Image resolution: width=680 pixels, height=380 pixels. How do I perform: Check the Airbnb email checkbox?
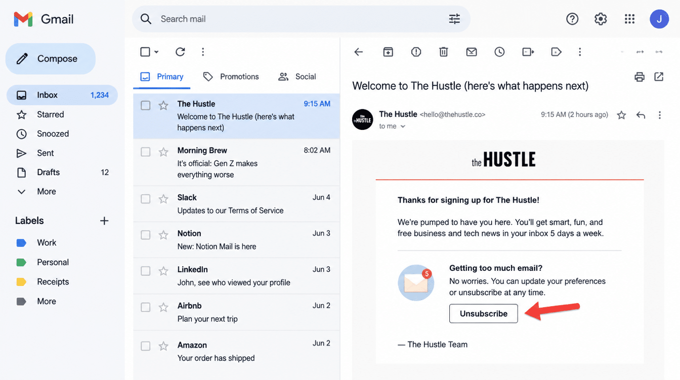click(x=146, y=307)
